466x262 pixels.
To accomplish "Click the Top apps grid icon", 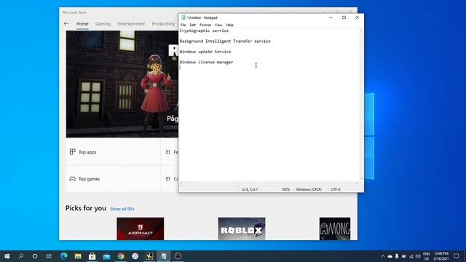I will (73, 152).
